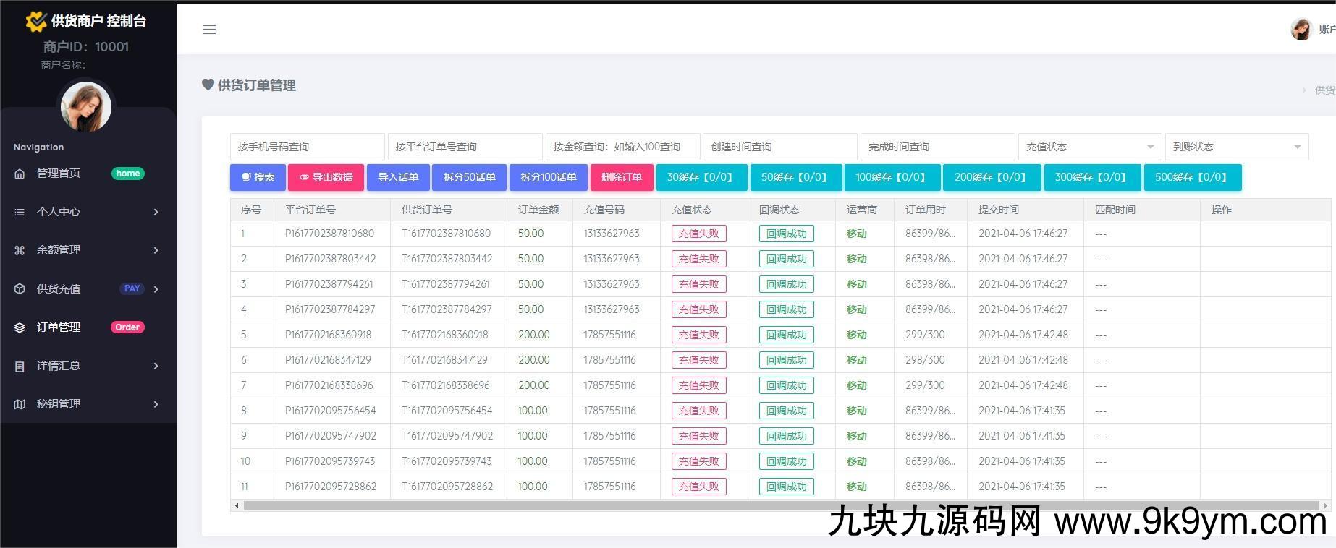Expand 秘钥管理 chevron arrow
The width and height of the screenshot is (1336, 548).
point(156,404)
